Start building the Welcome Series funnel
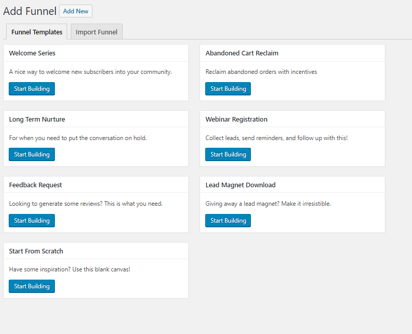This screenshot has height=334, width=412. [32, 89]
